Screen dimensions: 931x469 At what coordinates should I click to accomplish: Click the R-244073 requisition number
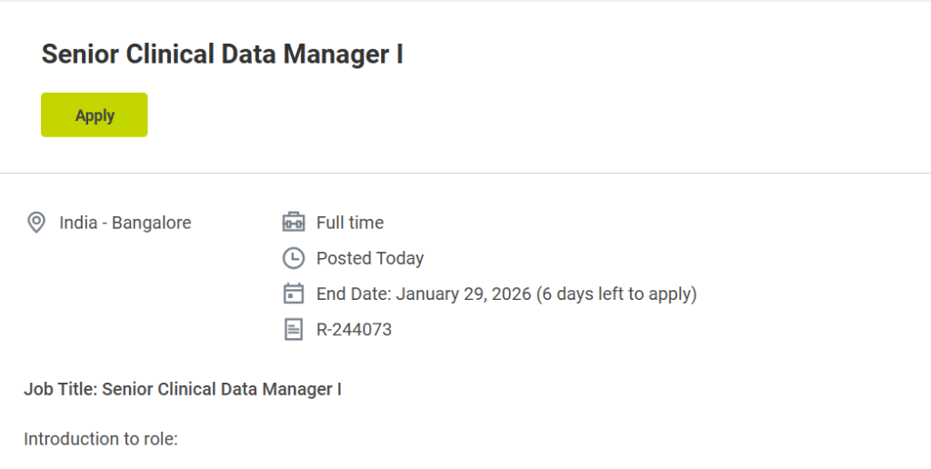pyautogui.click(x=354, y=329)
